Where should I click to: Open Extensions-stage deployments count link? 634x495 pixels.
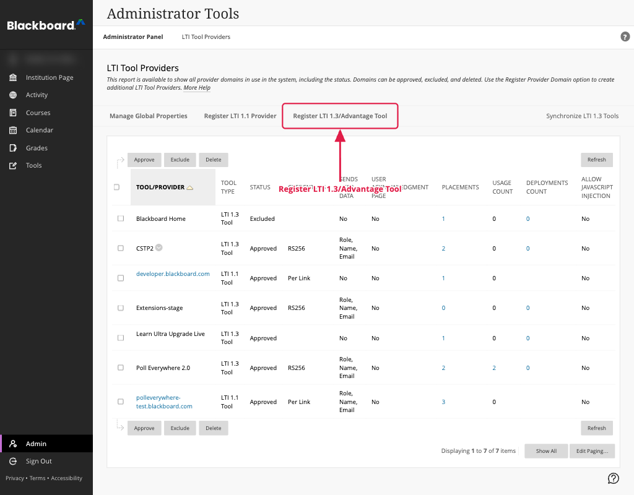coord(528,308)
